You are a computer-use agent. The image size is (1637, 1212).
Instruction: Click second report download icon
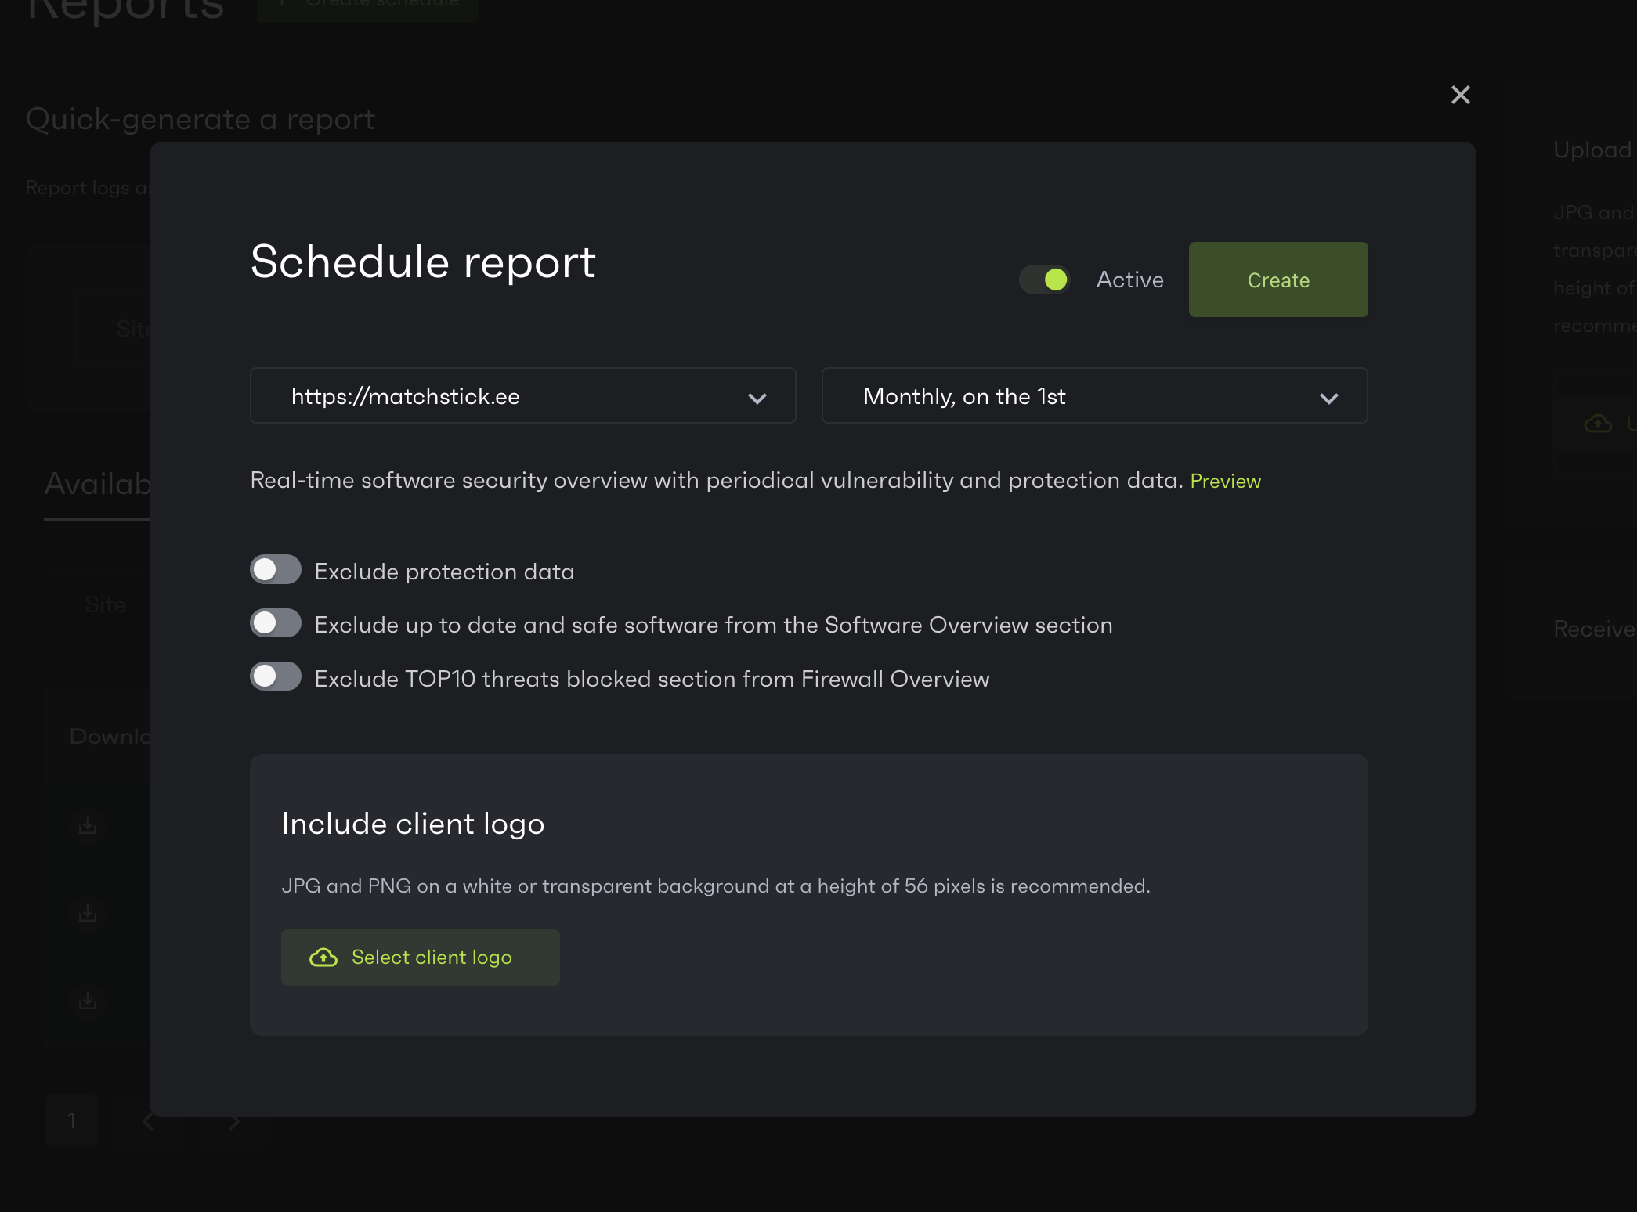(88, 913)
